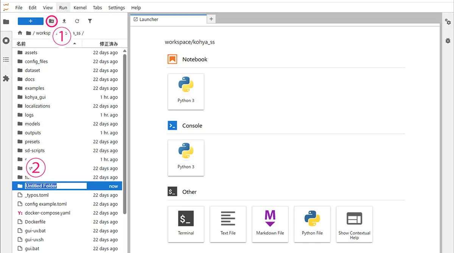Select the docs folder
The image size is (454, 253).
67,79
